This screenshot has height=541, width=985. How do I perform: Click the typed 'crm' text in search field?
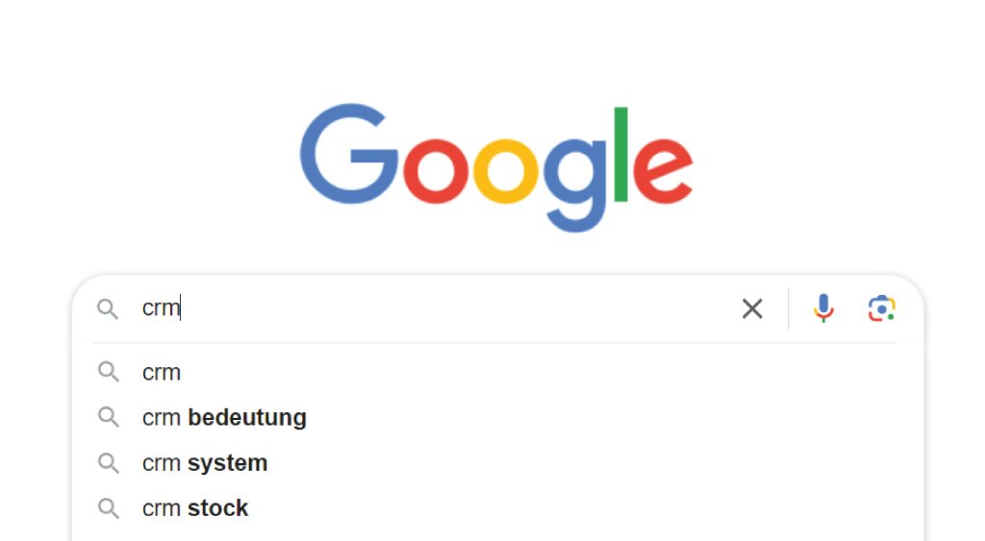click(162, 308)
